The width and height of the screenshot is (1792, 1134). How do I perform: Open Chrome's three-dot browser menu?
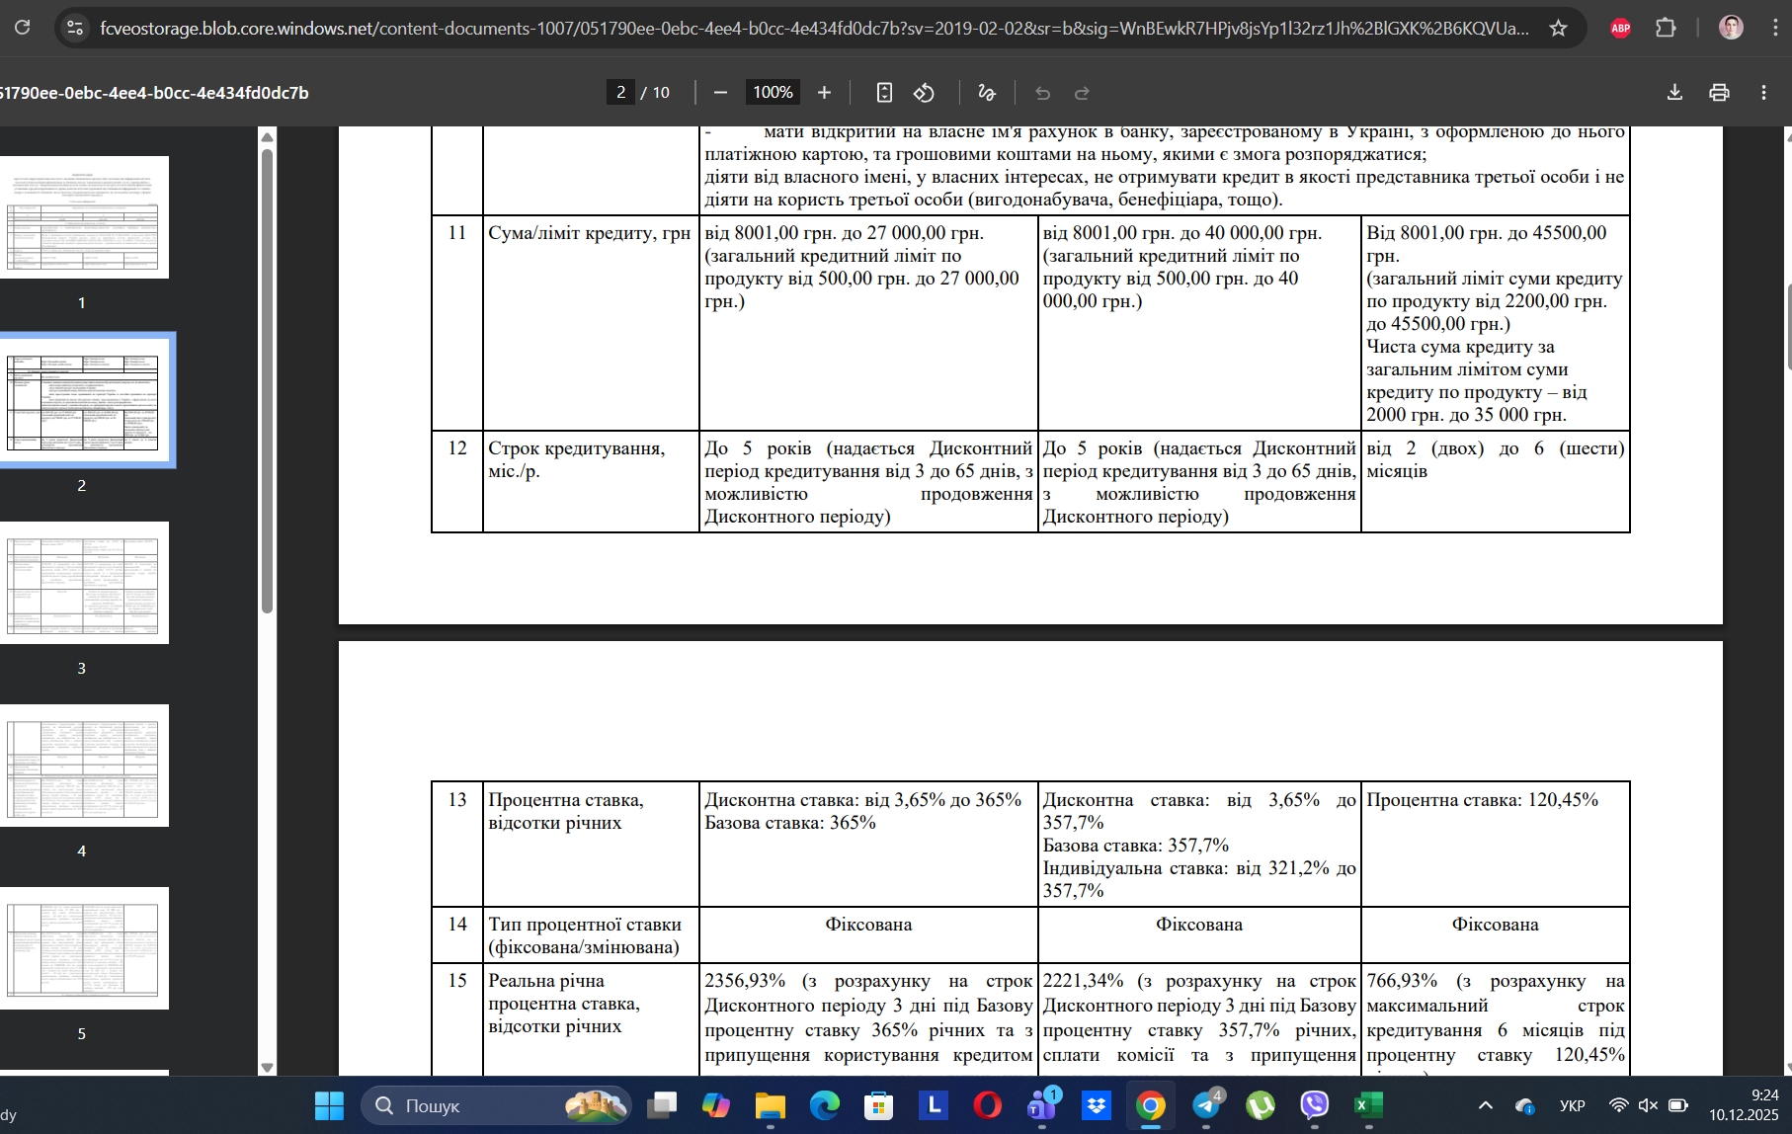click(x=1775, y=28)
